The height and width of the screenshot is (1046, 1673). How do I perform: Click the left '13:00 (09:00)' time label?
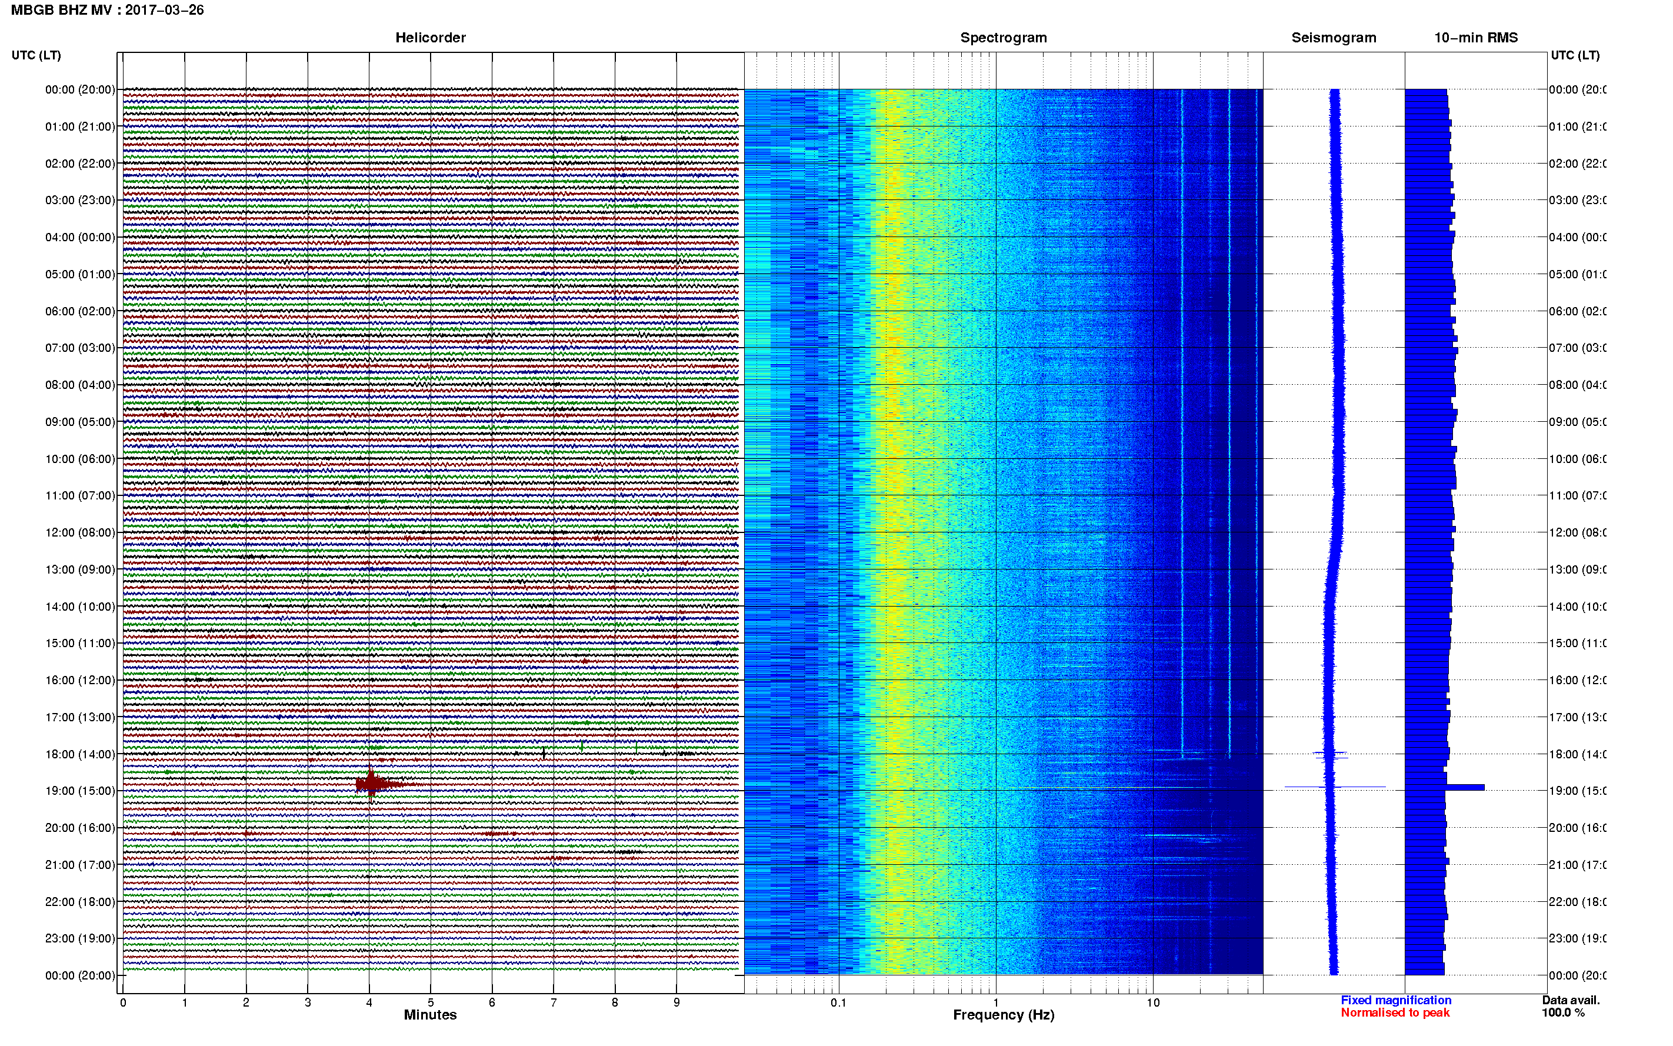coord(80,569)
